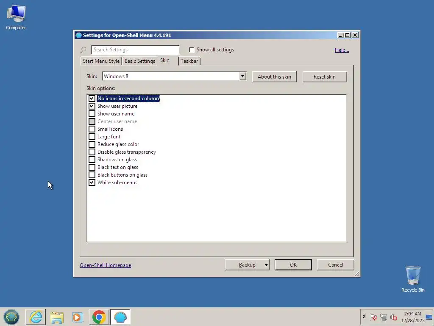Click the Show desktop button in tray
Screen dimensions: 434x326
click(x=429, y=317)
